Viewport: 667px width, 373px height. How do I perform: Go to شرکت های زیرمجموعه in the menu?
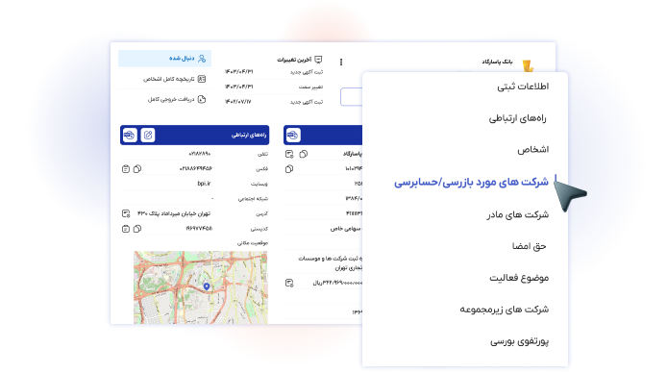504,310
